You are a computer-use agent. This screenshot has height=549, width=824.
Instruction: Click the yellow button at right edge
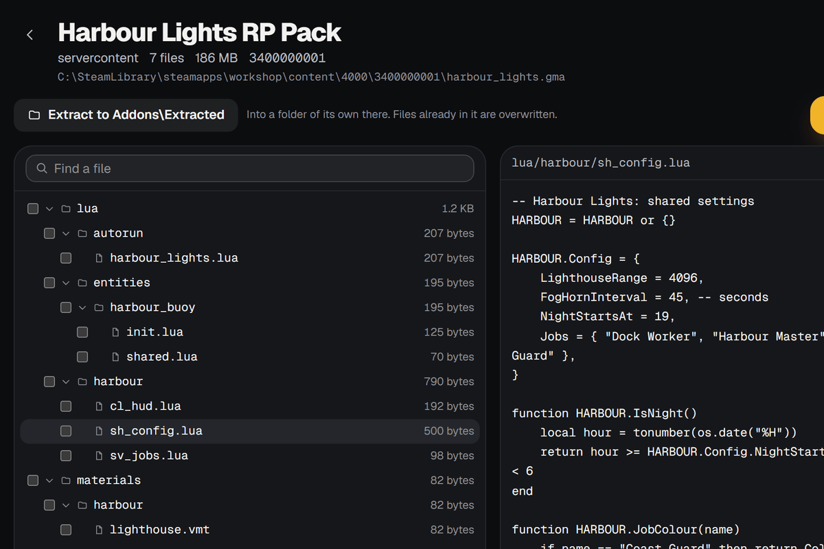817,115
